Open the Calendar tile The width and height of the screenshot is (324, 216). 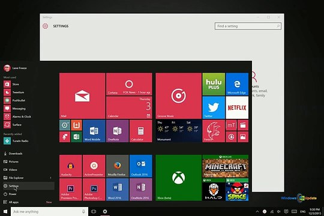pos(129,107)
